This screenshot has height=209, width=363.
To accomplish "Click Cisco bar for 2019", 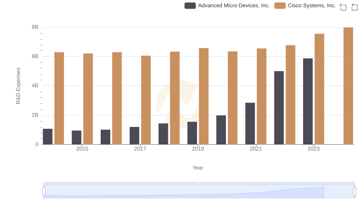I will click(x=204, y=96).
